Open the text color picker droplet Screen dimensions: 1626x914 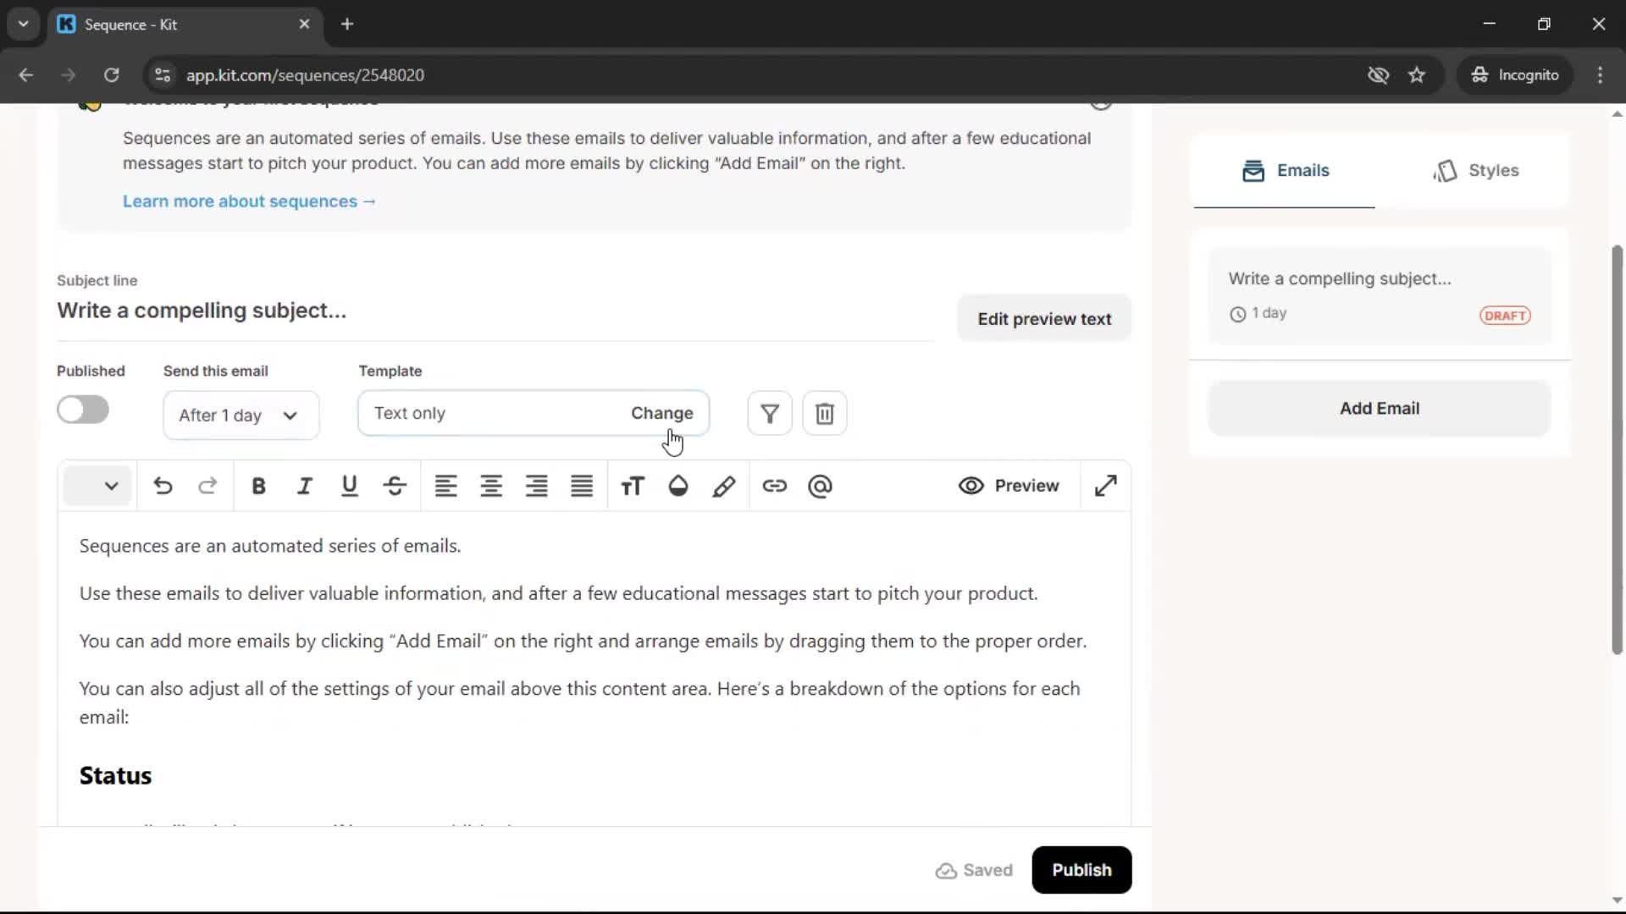[x=677, y=486]
